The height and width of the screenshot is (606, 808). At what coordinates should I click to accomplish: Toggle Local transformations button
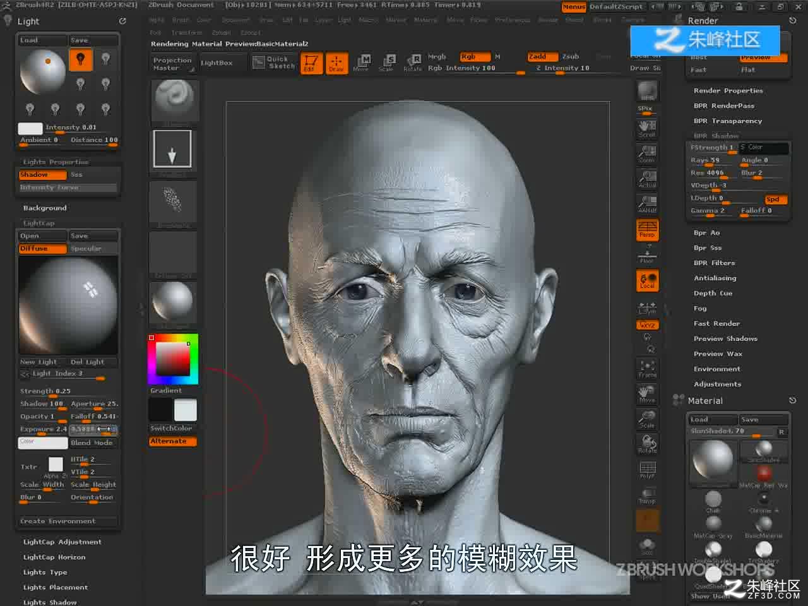647,281
